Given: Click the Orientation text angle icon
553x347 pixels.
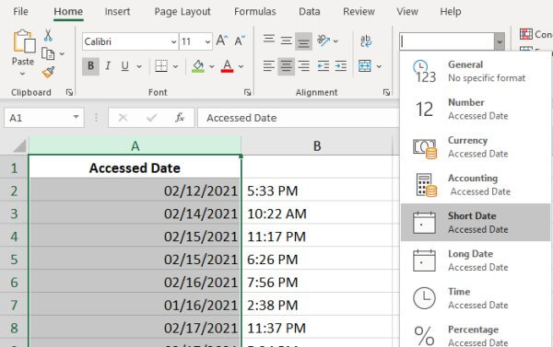Looking at the screenshot, I should click(x=324, y=40).
